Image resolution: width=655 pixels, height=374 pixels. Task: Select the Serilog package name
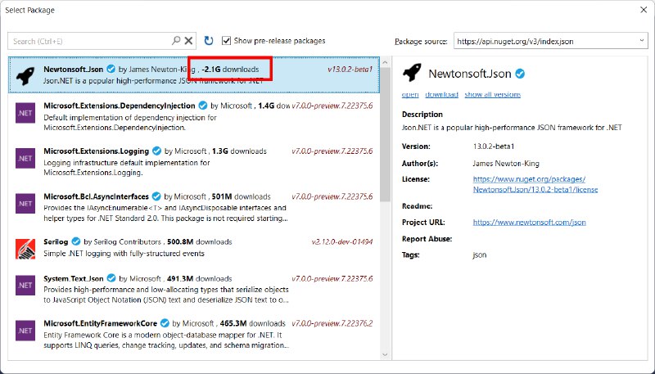point(56,241)
